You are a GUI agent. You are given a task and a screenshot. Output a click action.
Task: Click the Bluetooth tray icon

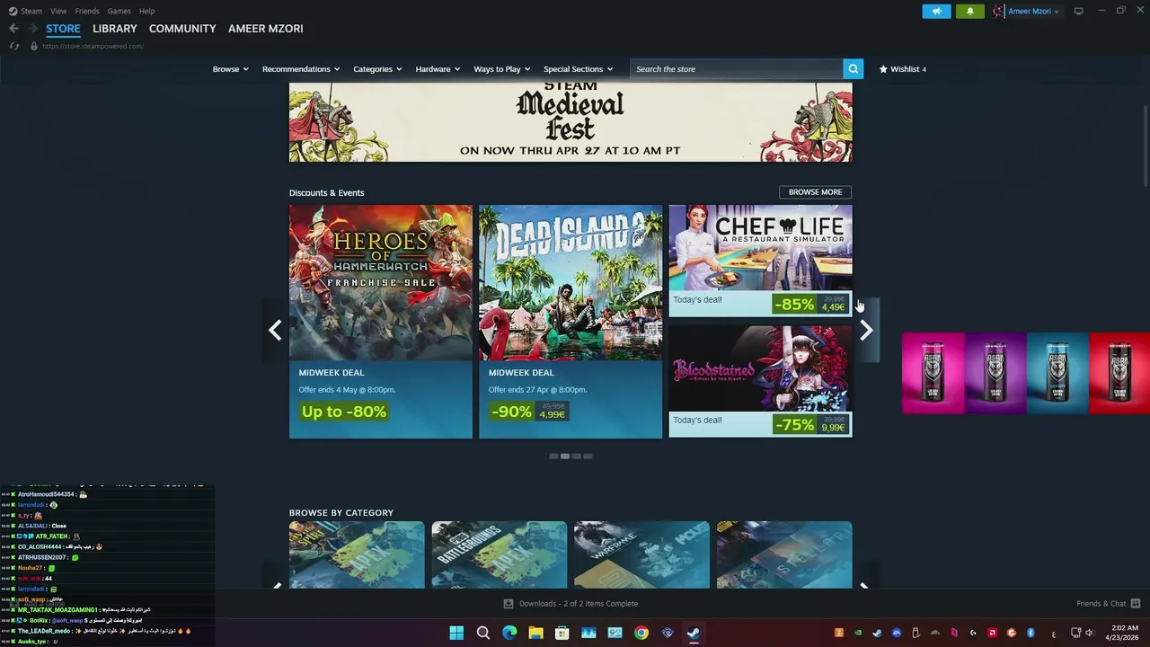1031,633
